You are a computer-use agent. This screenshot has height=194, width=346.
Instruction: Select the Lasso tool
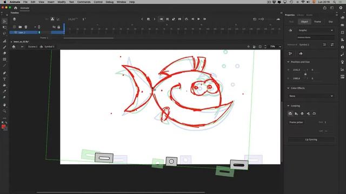point(4,33)
